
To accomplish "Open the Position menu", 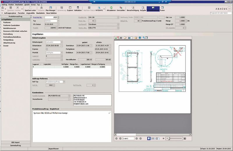I will click(x=11, y=5).
